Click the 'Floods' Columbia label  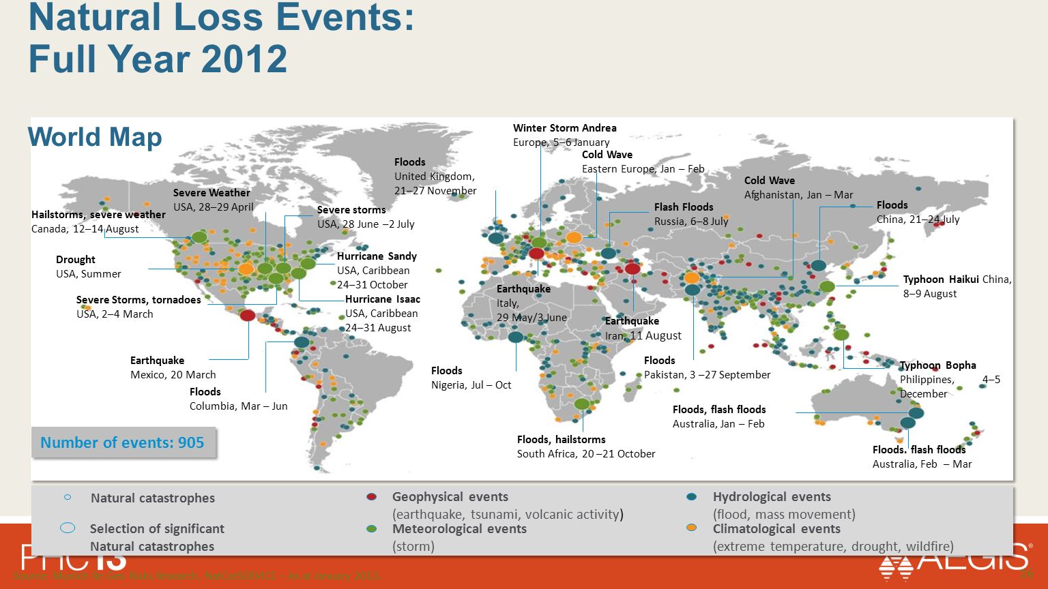[x=205, y=392]
